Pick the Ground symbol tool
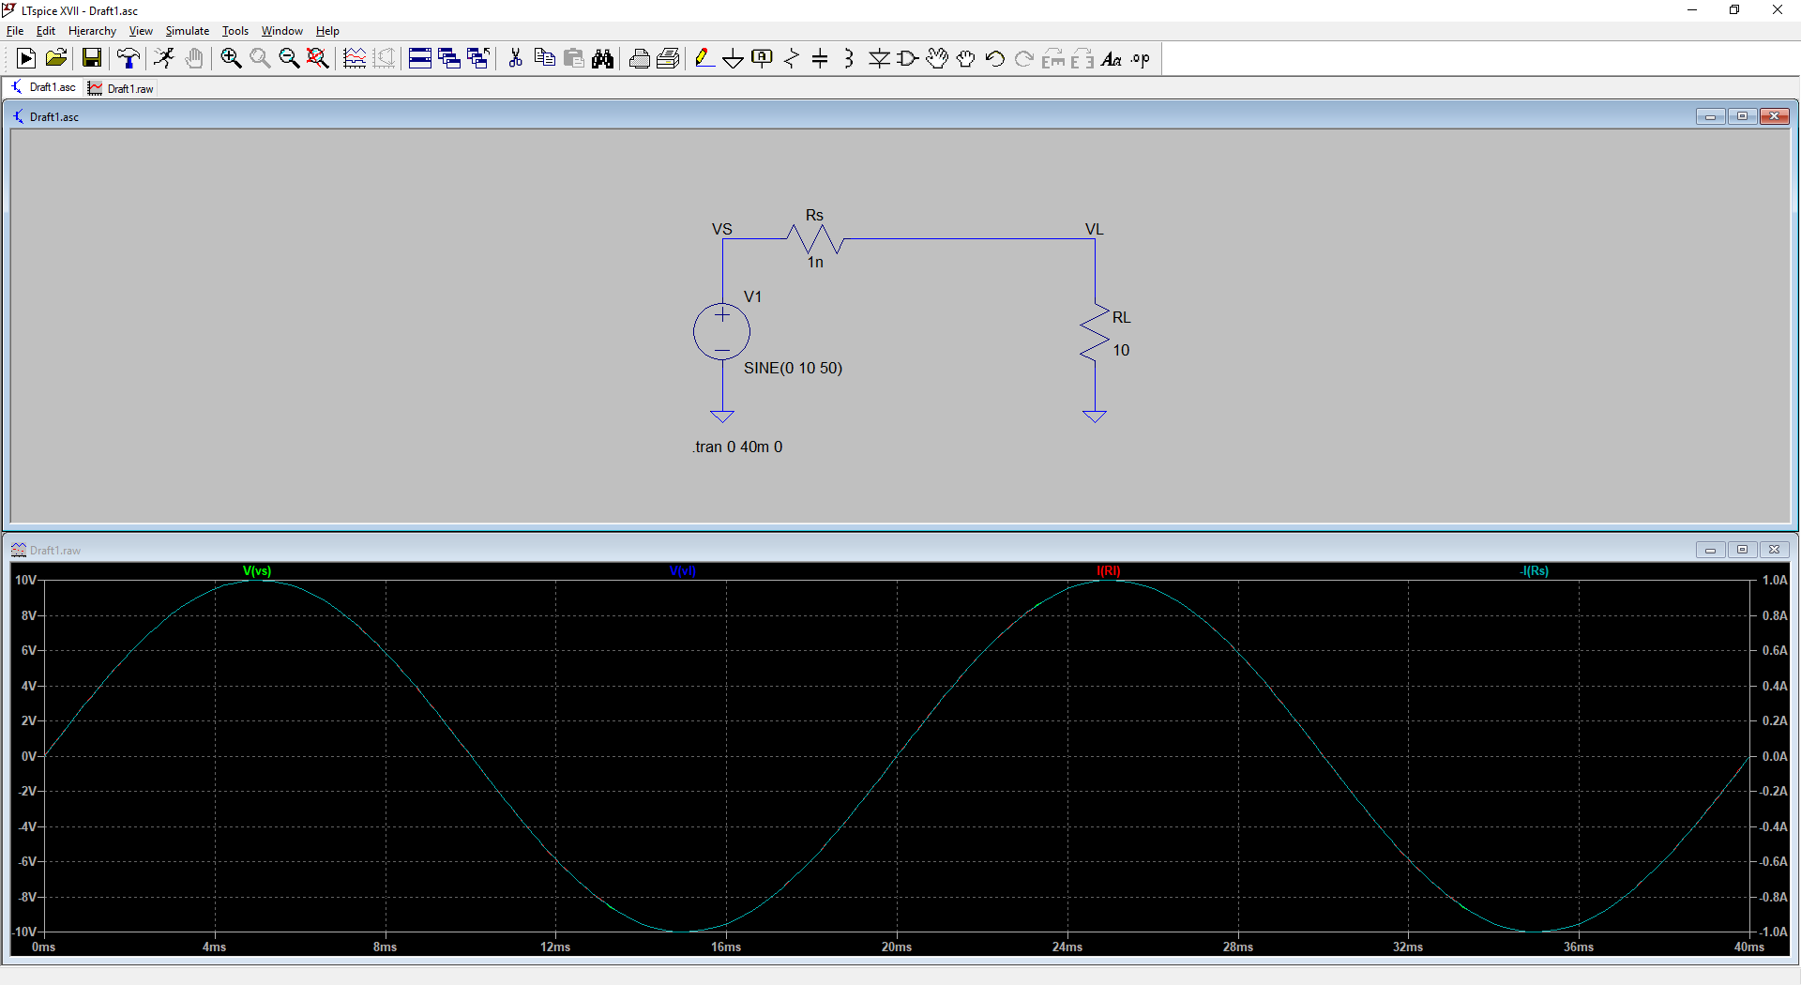Viewport: 1801px width, 985px height. [x=733, y=59]
